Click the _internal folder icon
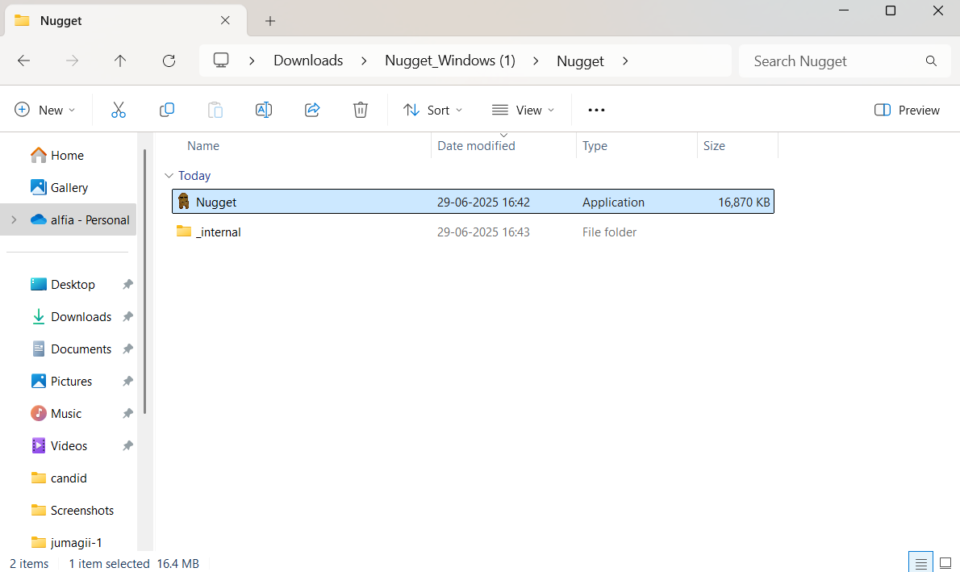The width and height of the screenshot is (960, 572). [184, 231]
